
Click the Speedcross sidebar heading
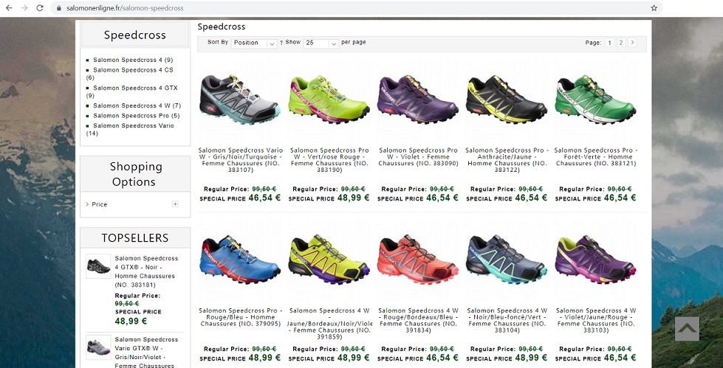click(134, 35)
